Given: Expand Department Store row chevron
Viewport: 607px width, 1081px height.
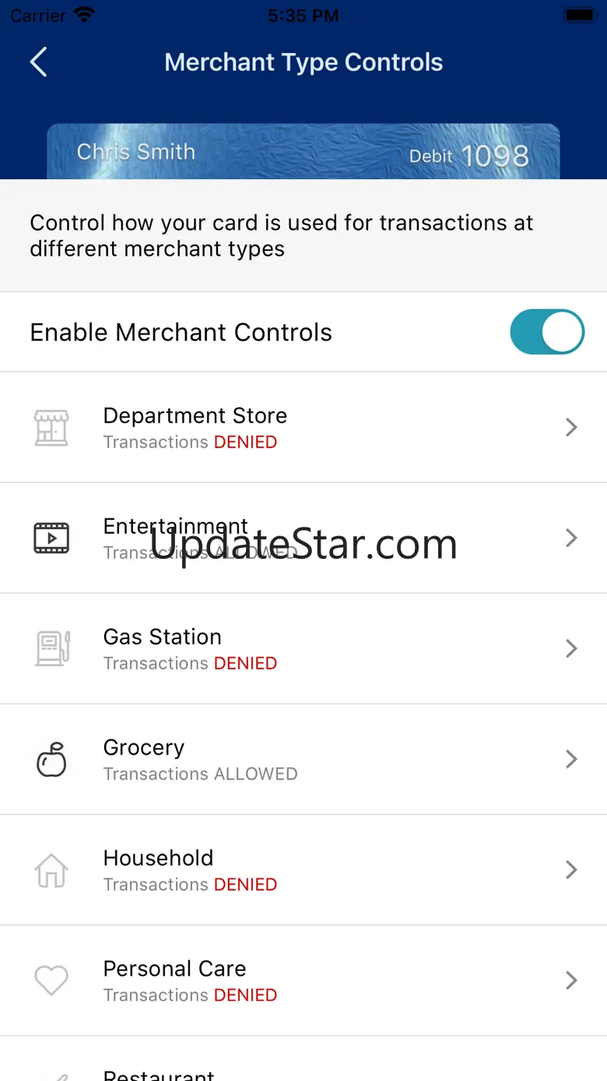Looking at the screenshot, I should (x=571, y=427).
